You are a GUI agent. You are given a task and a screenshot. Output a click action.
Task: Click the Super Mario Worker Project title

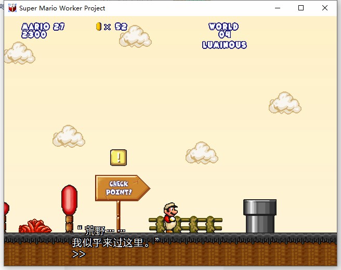pos(62,8)
